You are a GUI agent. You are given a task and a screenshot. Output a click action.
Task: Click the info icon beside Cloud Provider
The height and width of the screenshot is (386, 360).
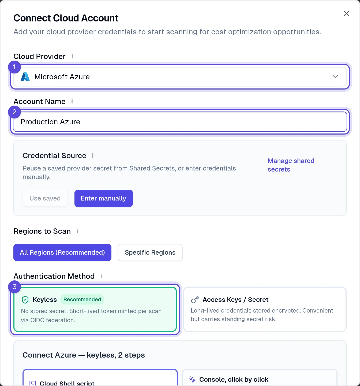72,56
